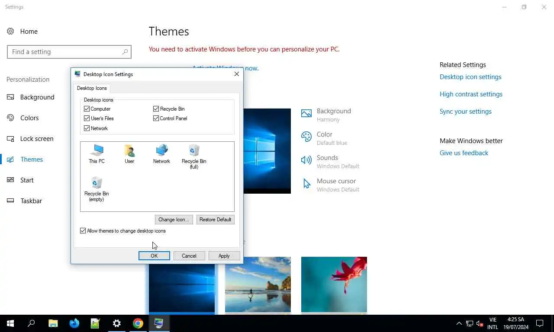Open Notepad++ from the taskbar
Screen dimensions: 554x332
pyautogui.click(x=95, y=323)
